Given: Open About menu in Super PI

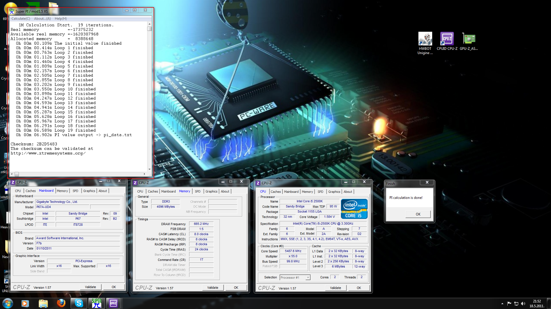Looking at the screenshot, I should (x=42, y=19).
